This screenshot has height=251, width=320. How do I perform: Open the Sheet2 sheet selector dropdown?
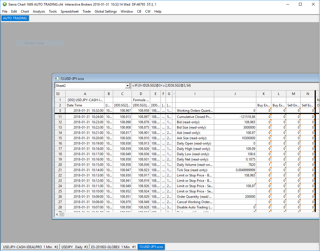[x=127, y=86]
